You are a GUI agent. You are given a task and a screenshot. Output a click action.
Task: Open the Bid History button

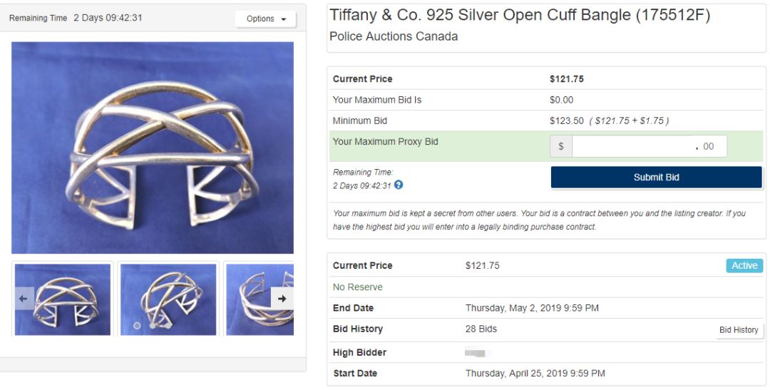(739, 330)
